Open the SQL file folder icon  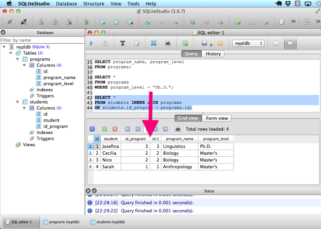click(220, 43)
